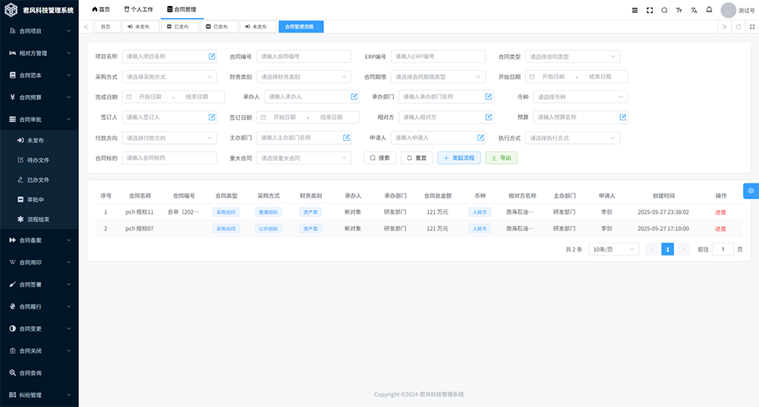Open the 付款方向 dropdown
This screenshot has width=759, height=407.
[169, 138]
